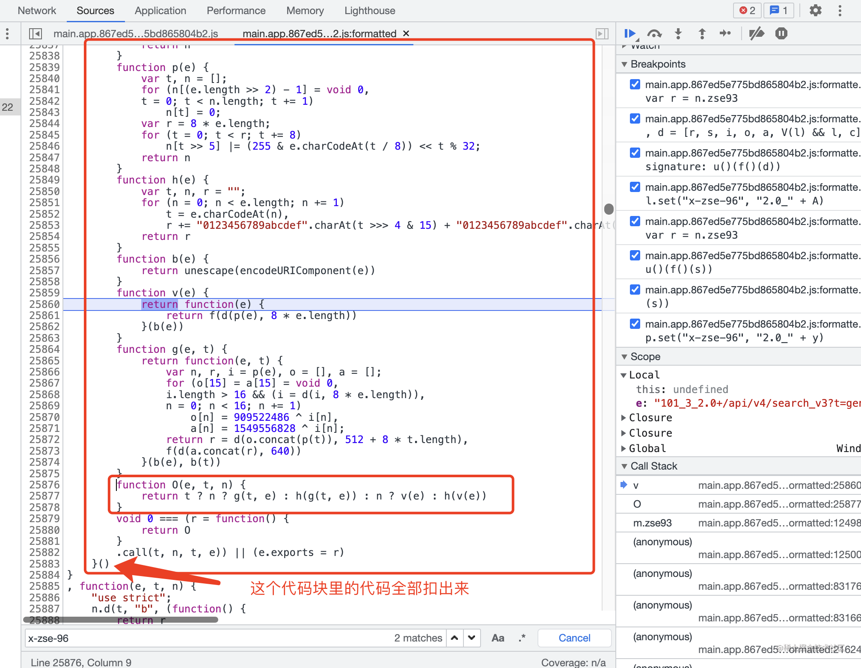Viewport: 861px width, 668px height.
Task: Toggle regular expression search
Action: pyautogui.click(x=522, y=638)
